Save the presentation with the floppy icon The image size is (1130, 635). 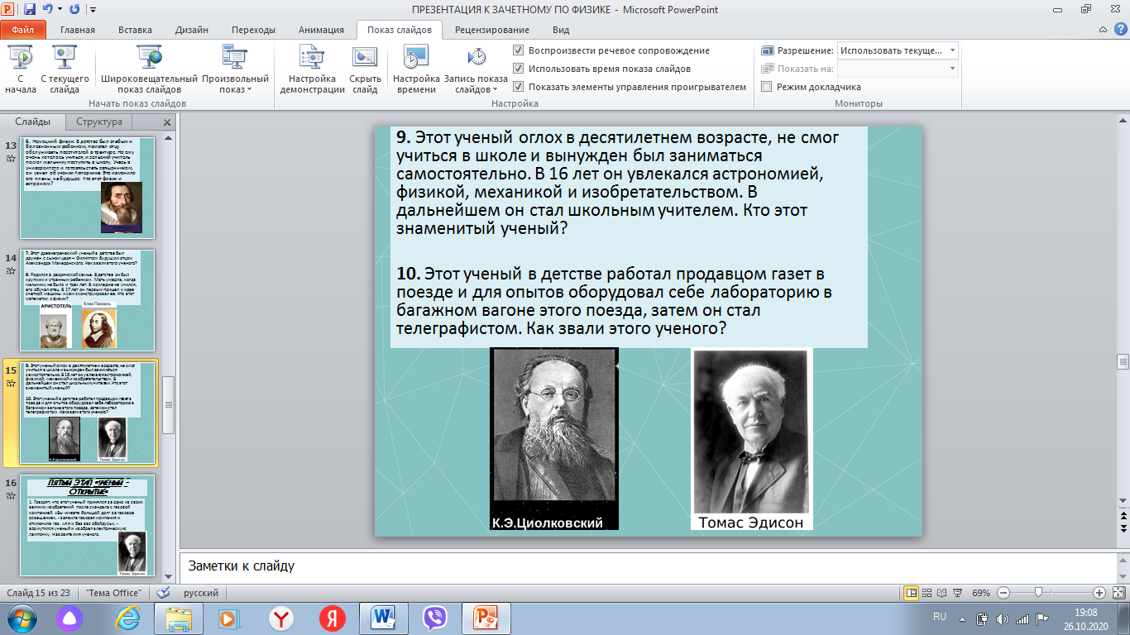(x=31, y=10)
